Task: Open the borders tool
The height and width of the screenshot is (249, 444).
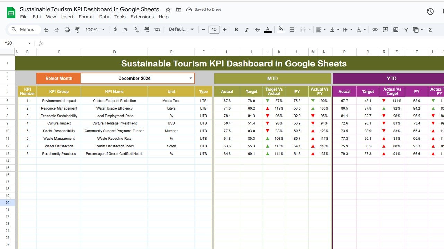Action: pos(292,30)
